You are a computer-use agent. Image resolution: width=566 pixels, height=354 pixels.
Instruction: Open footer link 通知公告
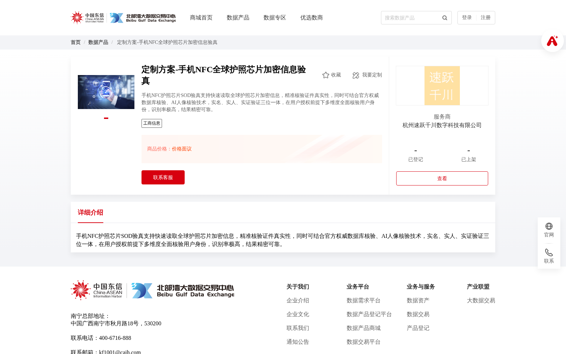(x=298, y=342)
